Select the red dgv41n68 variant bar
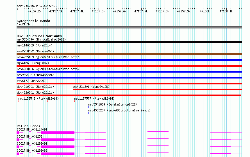Screen dimensions: 250x157 129,66
